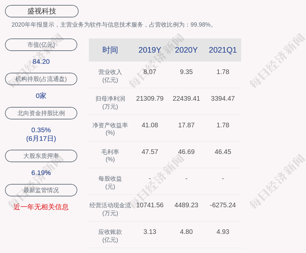Click the 北向资金持股比例 label pill
This screenshot has width=306, height=253.
(x=41, y=113)
